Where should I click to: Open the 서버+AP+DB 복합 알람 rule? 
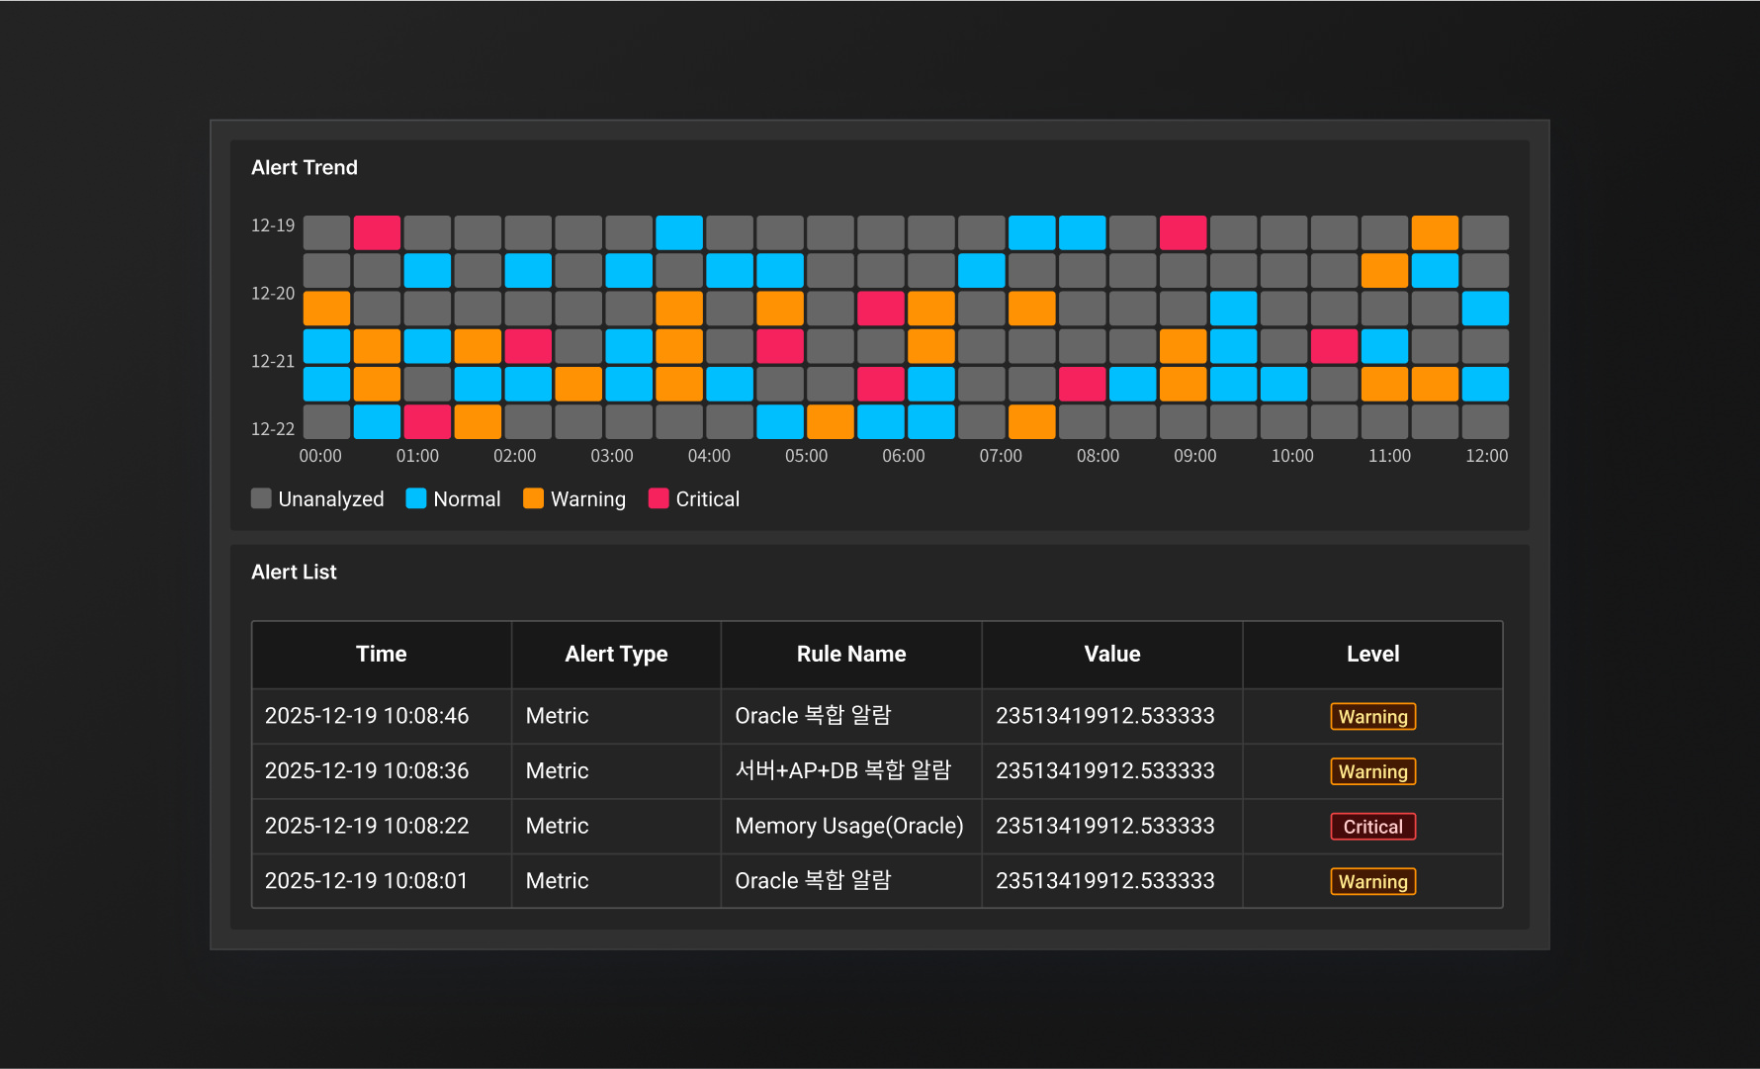(x=842, y=770)
